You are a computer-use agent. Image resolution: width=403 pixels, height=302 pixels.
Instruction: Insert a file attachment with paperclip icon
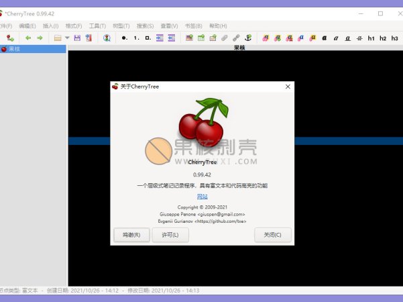(x=225, y=38)
